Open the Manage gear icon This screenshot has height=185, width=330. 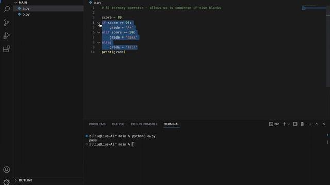click(x=7, y=182)
